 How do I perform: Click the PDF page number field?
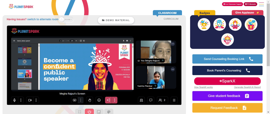coord(60,41)
